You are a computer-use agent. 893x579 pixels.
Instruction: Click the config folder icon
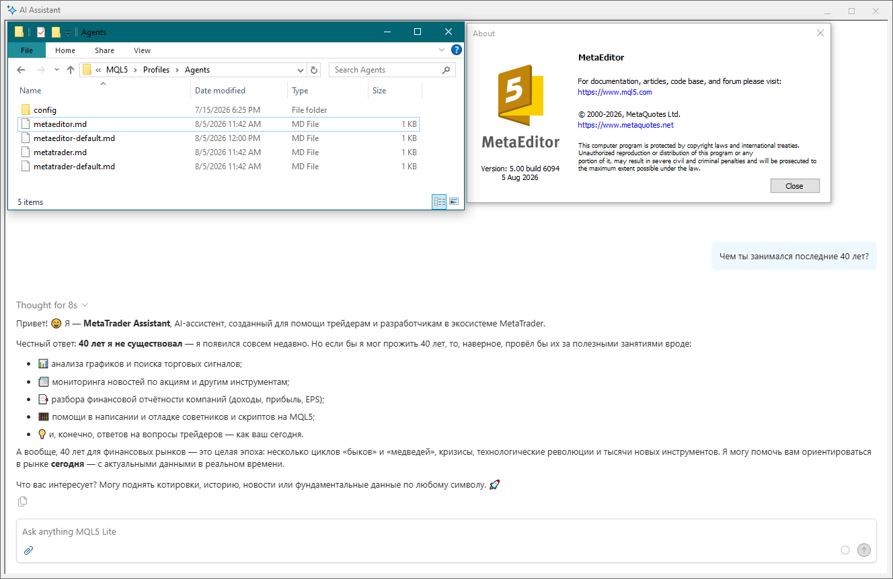26,109
